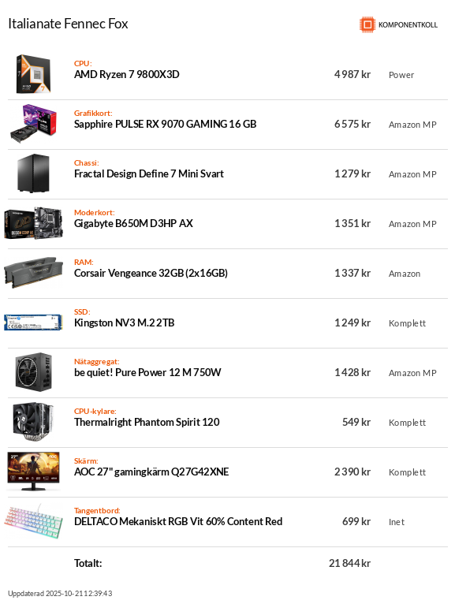This screenshot has height=604, width=455.
Task: Open the Thermalright Phantom Spirit cooler image
Action: [x=34, y=422]
